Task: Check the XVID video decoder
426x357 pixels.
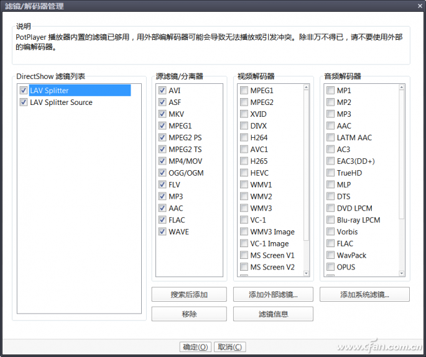Action: [x=244, y=114]
